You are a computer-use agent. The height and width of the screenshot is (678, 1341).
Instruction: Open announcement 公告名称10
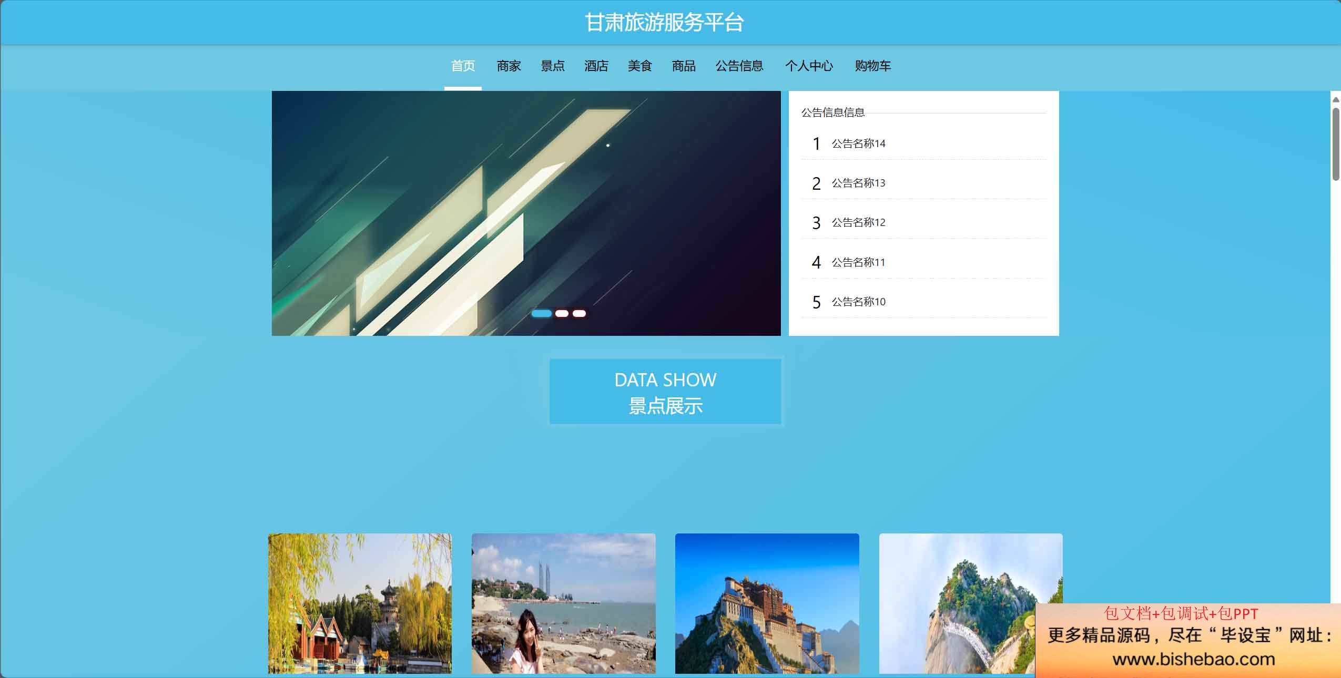tap(858, 302)
